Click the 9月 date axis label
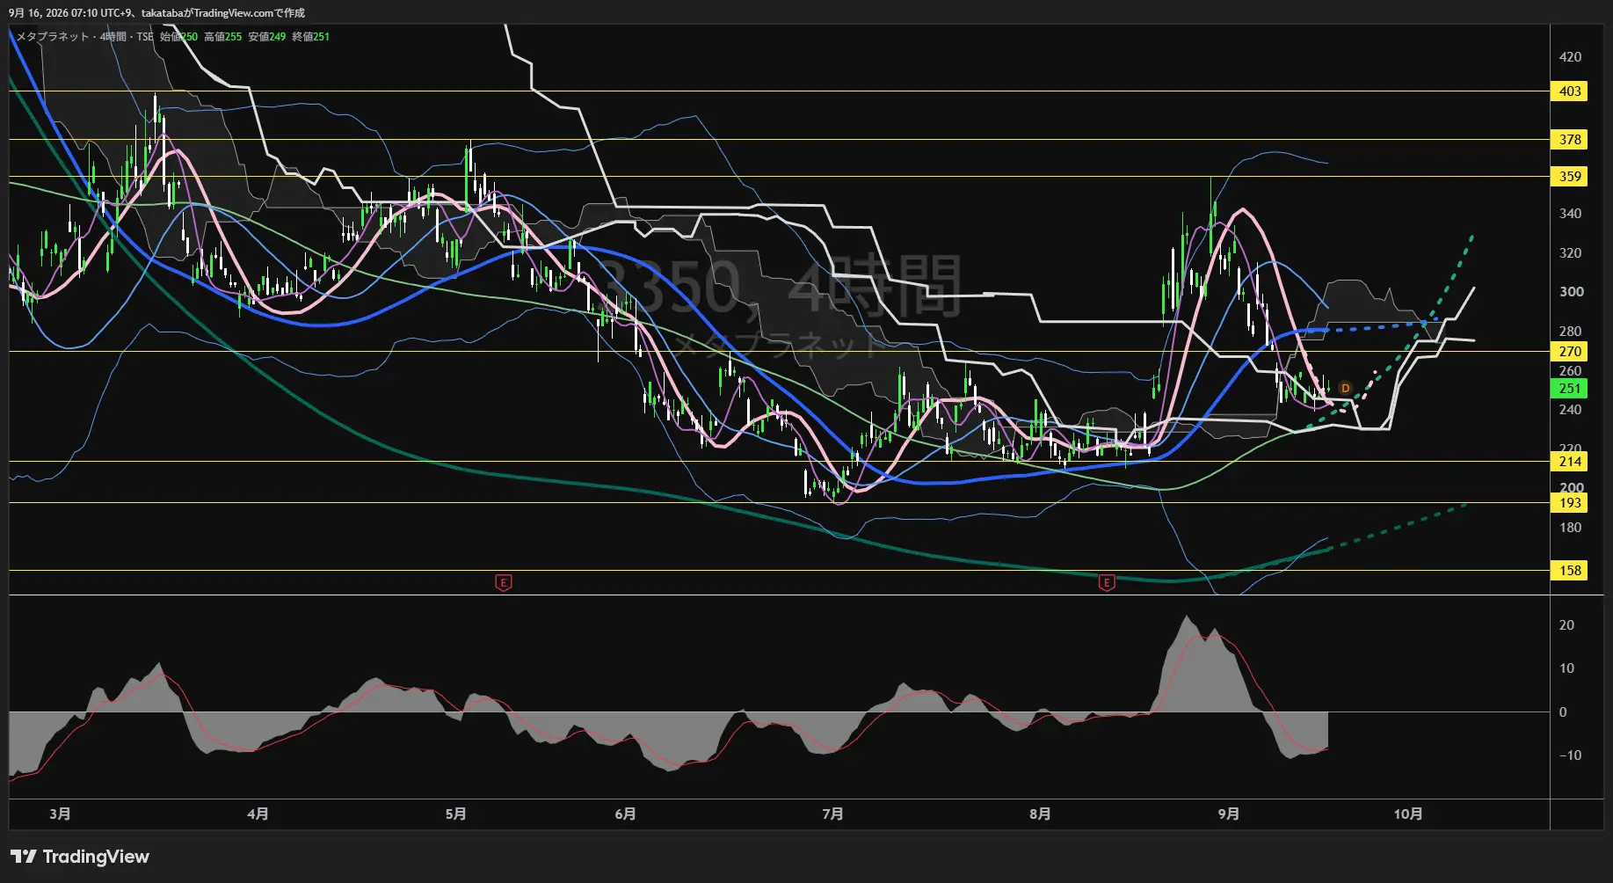1613x883 pixels. point(1229,814)
